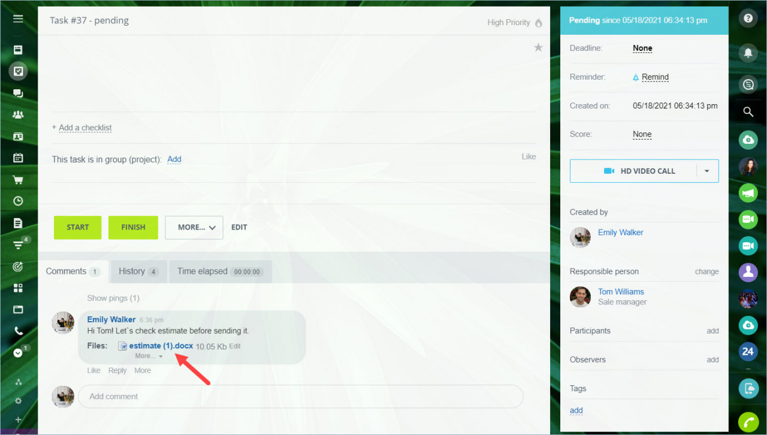
Task: Click the FINISH button
Action: (133, 228)
